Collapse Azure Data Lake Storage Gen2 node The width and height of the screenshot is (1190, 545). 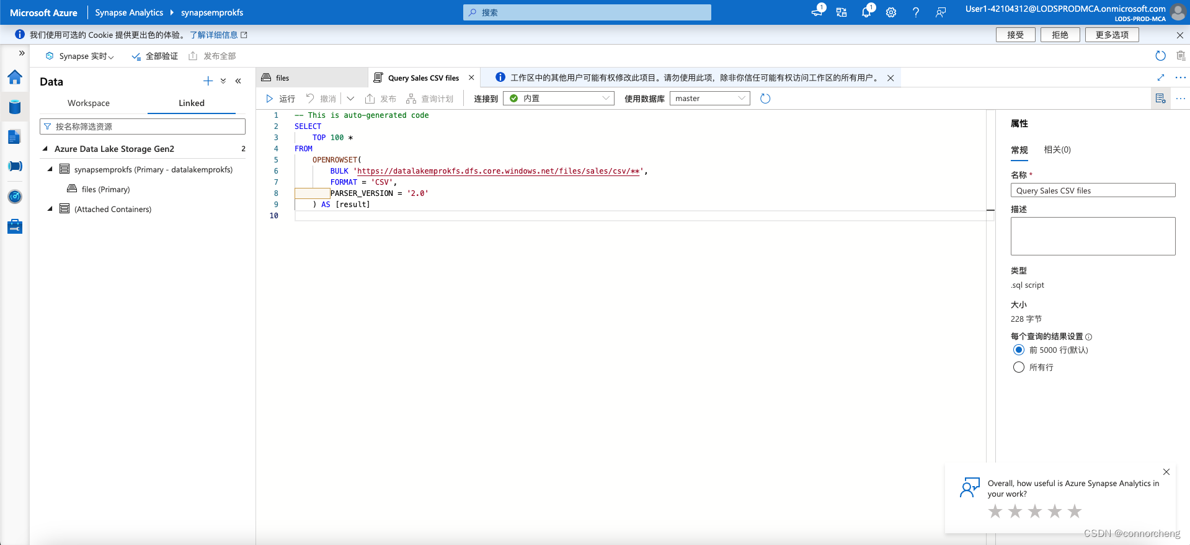45,149
